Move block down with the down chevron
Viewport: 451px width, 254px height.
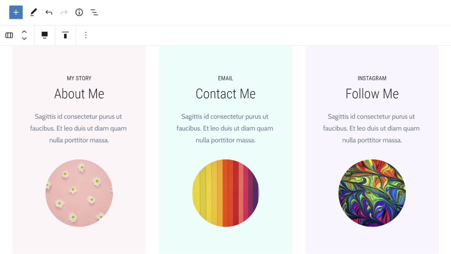pyautogui.click(x=24, y=38)
